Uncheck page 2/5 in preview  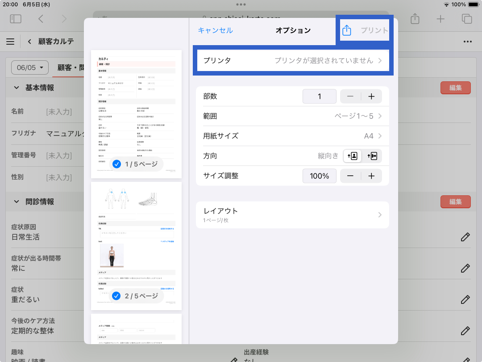(116, 296)
